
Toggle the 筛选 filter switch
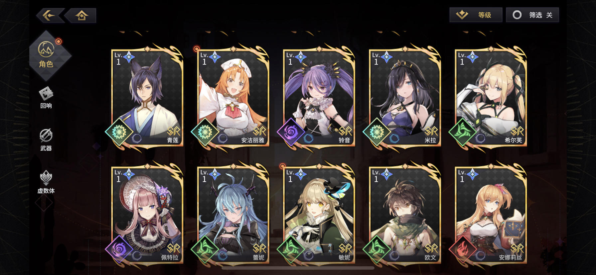tap(532, 15)
